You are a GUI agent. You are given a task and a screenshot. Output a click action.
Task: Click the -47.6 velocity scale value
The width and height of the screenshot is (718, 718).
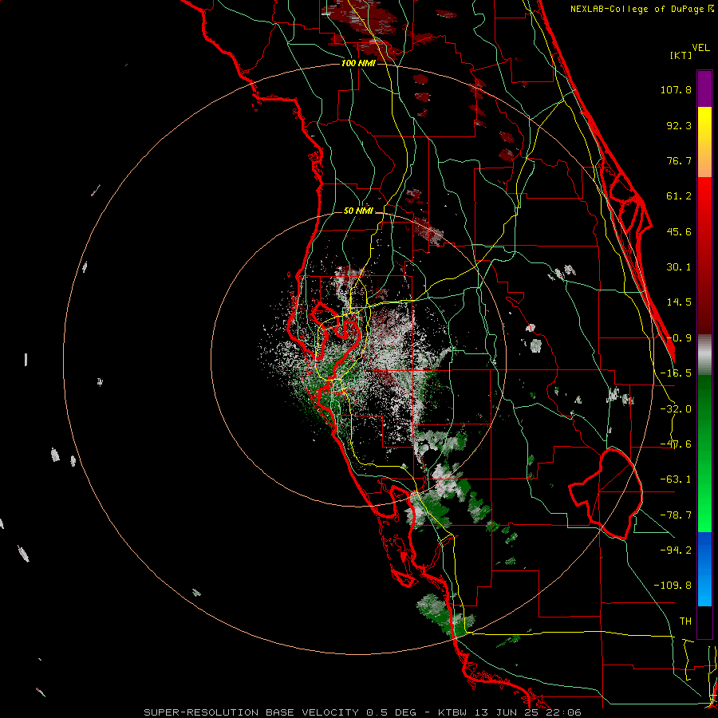(x=676, y=444)
